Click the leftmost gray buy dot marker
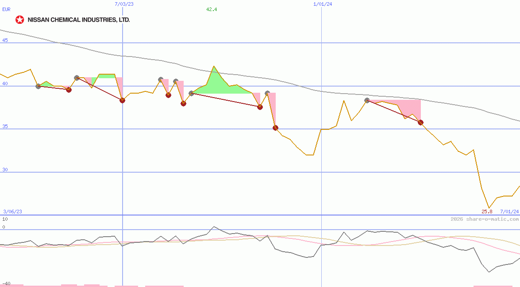This screenshot has width=520, height=287. pyautogui.click(x=38, y=87)
